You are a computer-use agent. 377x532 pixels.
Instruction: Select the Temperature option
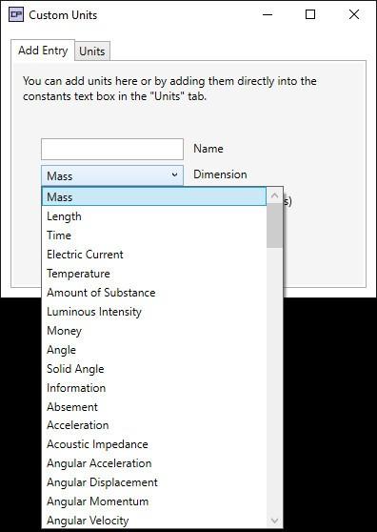pos(154,274)
